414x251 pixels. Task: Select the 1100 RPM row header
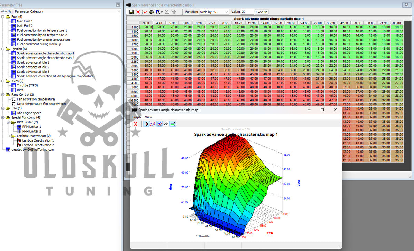click(132, 27)
